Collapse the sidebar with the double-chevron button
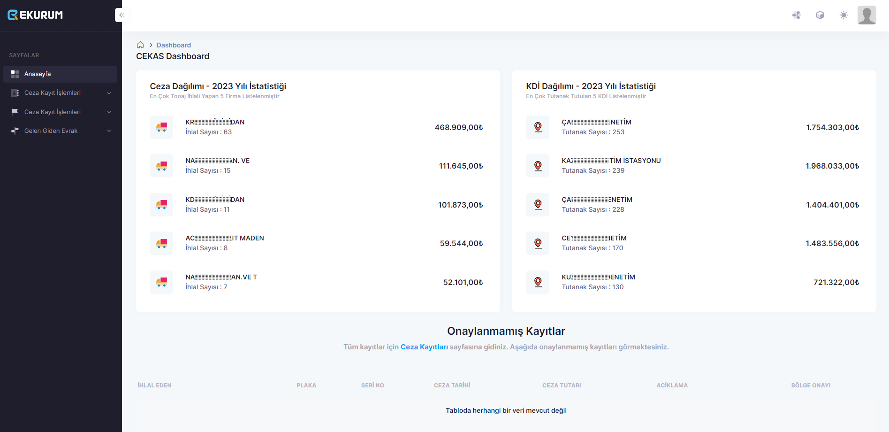Screen dimensions: 889x432 [x=122, y=15]
